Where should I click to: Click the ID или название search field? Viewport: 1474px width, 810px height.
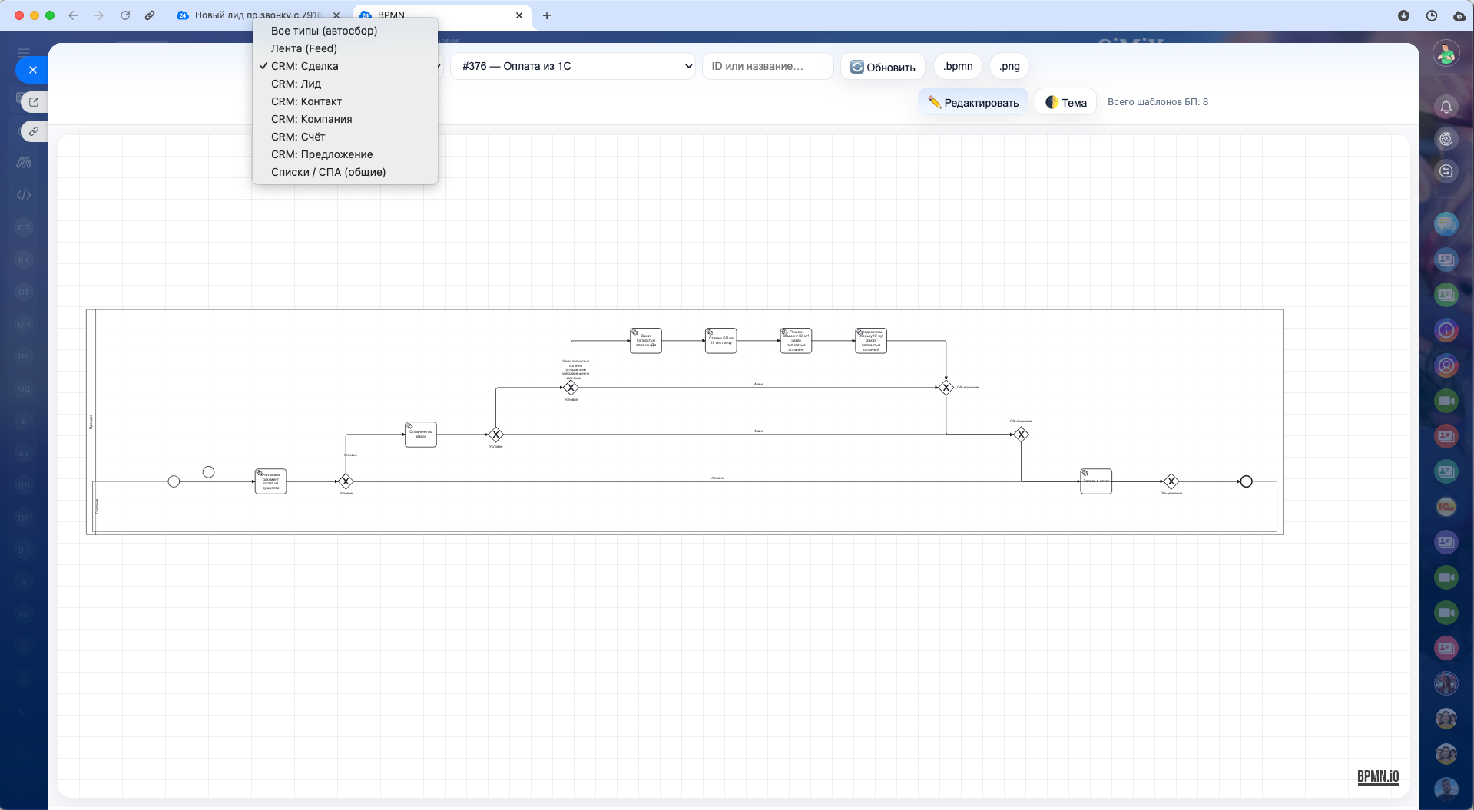767,66
